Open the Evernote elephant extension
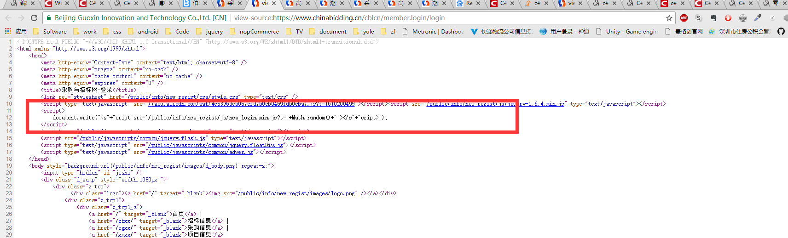 click(713, 18)
